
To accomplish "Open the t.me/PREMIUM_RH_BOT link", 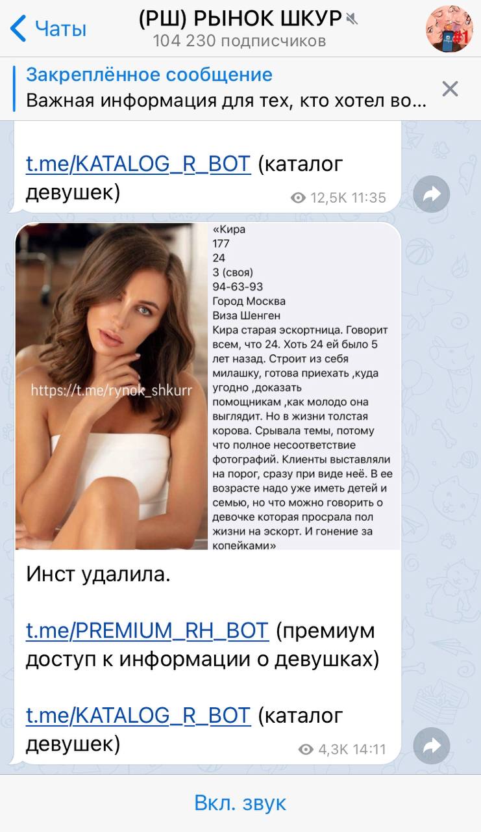I will (147, 630).
